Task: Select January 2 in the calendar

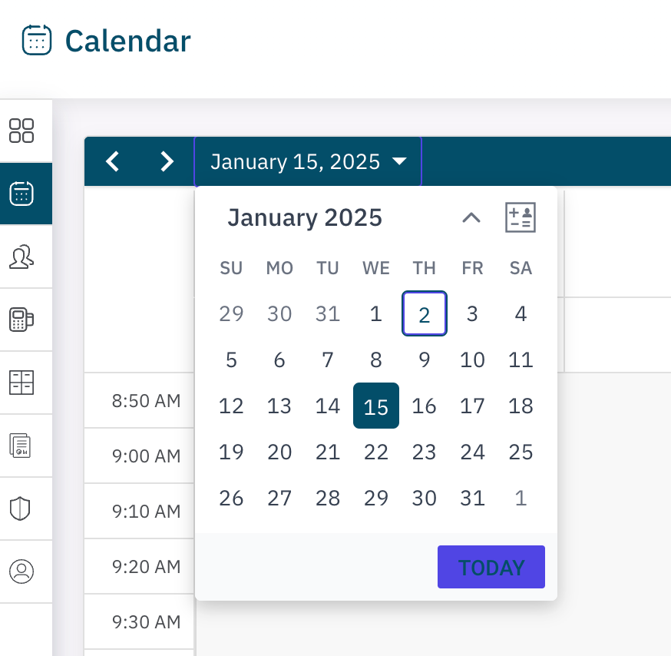Action: pyautogui.click(x=424, y=313)
